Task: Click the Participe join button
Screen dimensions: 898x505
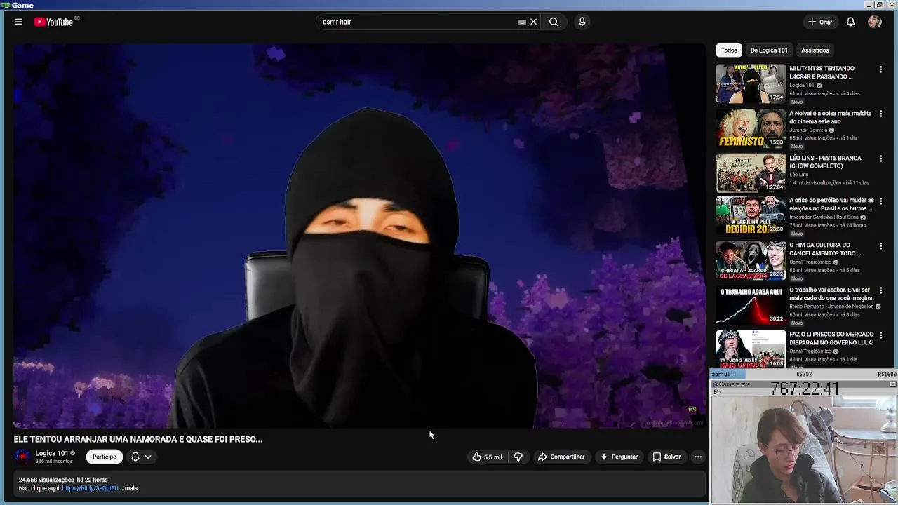Action: (105, 457)
